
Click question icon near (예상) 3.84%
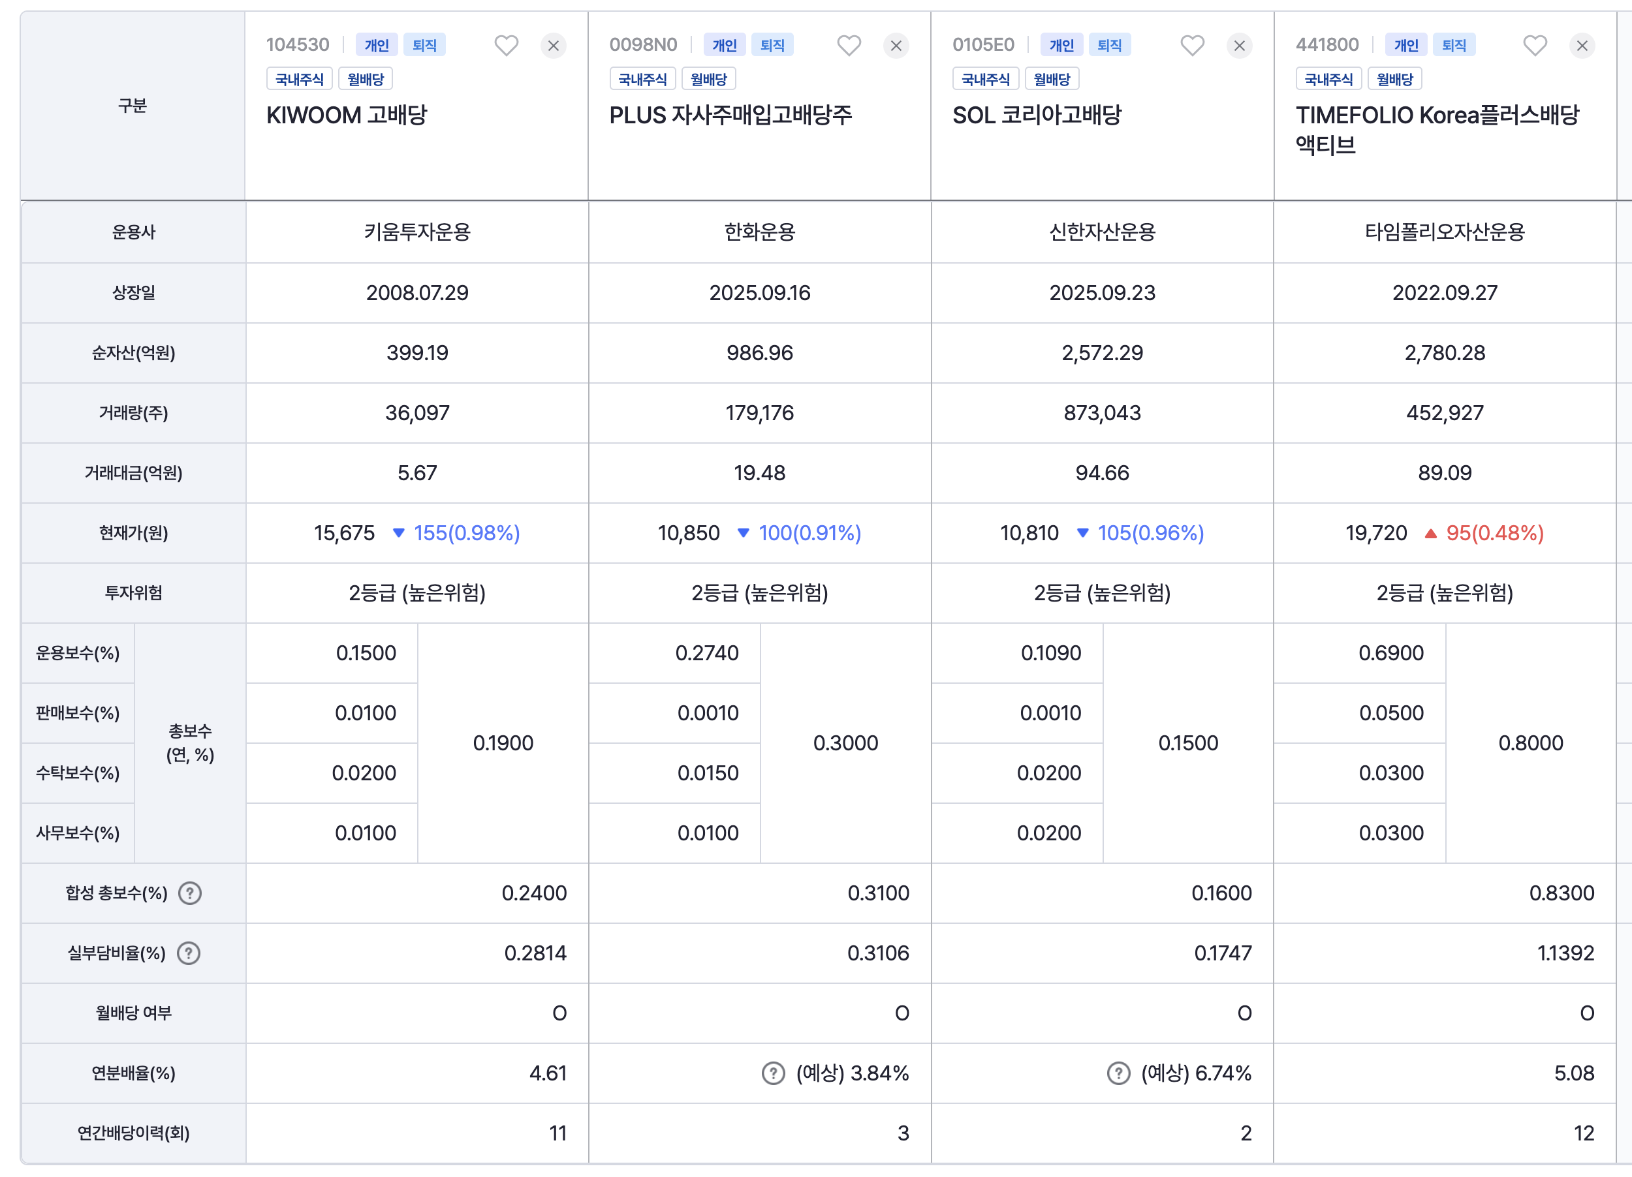coord(773,1073)
